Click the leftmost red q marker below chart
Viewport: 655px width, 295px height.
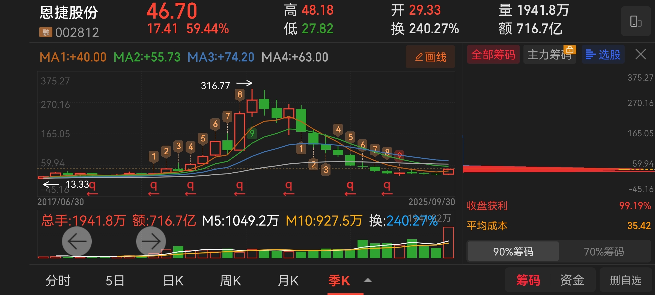click(x=93, y=186)
